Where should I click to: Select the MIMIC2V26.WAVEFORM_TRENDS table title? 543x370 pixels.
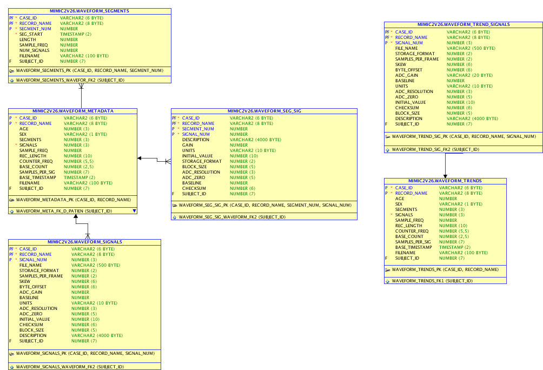(445, 181)
